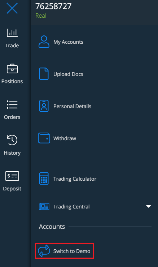Open the Positions briefcase icon
The height and width of the screenshot is (267, 158).
tap(12, 69)
